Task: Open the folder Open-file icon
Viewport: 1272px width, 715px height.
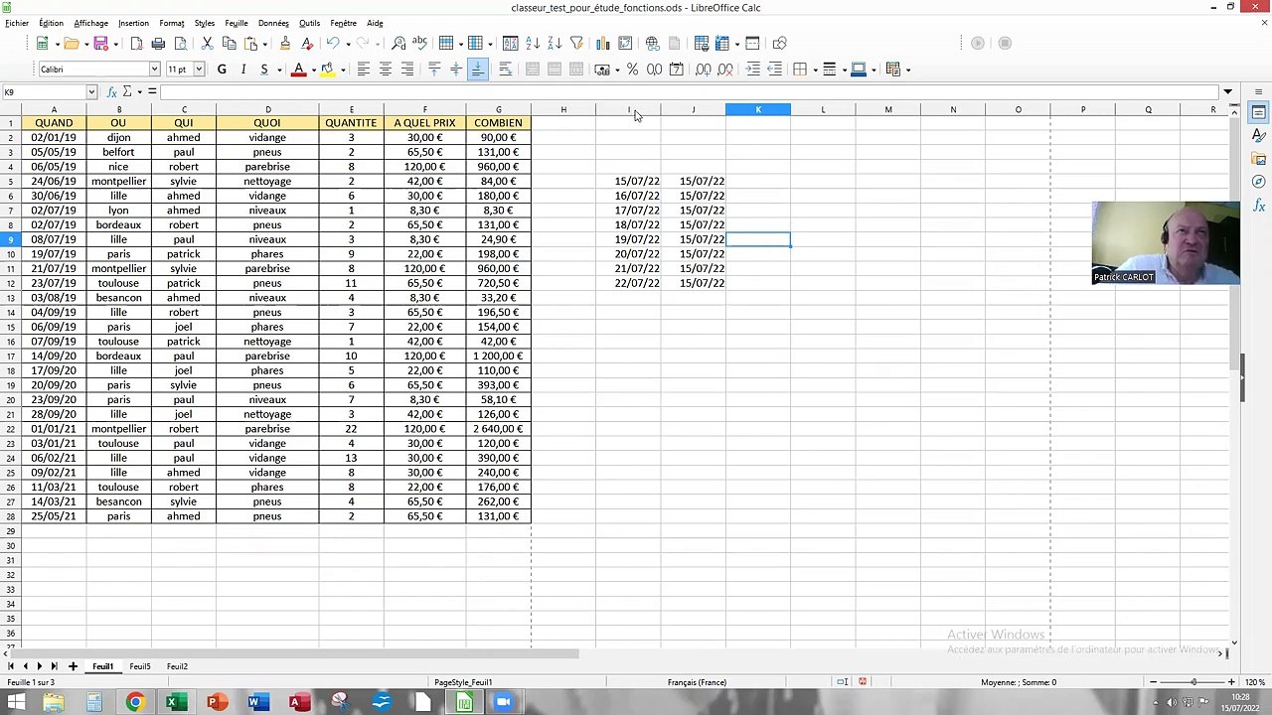Action: coord(71,43)
